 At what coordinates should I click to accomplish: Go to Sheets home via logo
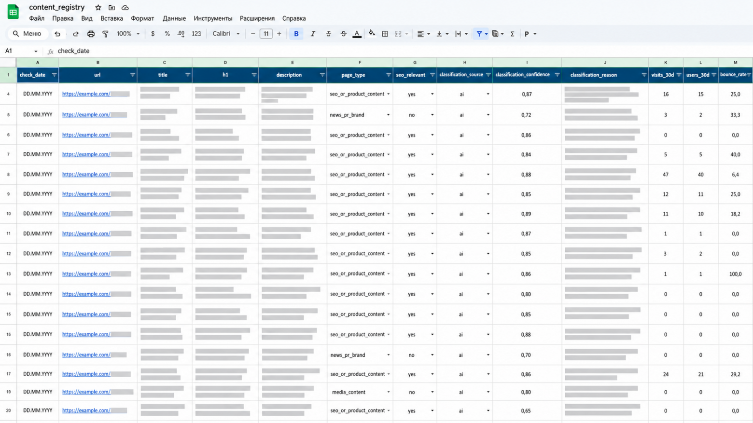[x=13, y=12]
